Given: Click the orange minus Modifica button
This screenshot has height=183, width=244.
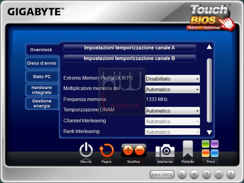Looking at the screenshot, I should click(140, 150).
